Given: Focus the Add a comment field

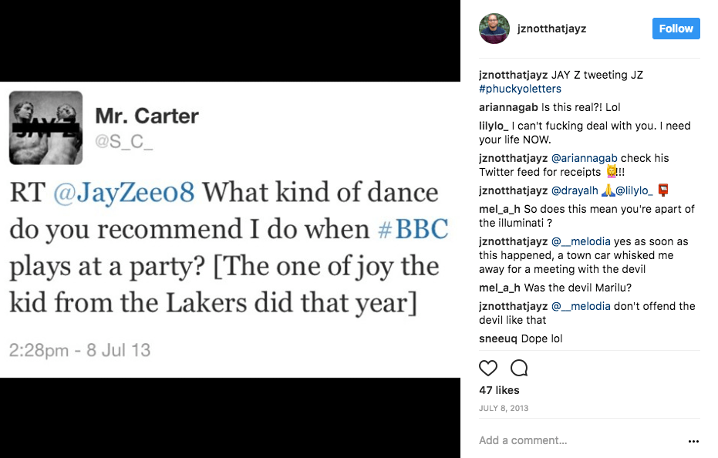Looking at the screenshot, I should 579,440.
